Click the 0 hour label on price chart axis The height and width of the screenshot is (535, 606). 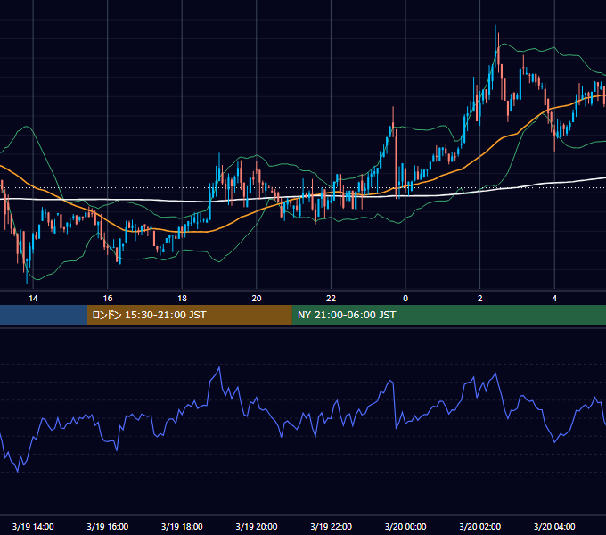405,299
